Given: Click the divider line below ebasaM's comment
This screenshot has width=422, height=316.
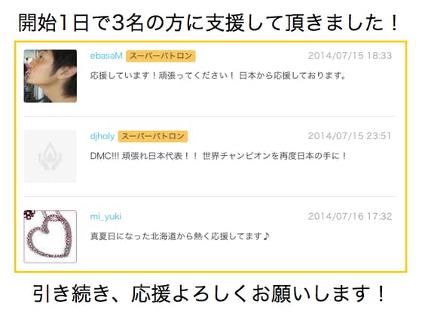Looking at the screenshot, I should tap(210, 117).
